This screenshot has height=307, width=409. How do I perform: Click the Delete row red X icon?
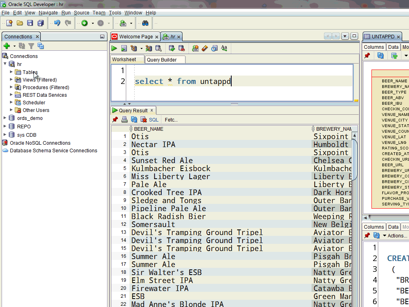pyautogui.click(x=144, y=120)
